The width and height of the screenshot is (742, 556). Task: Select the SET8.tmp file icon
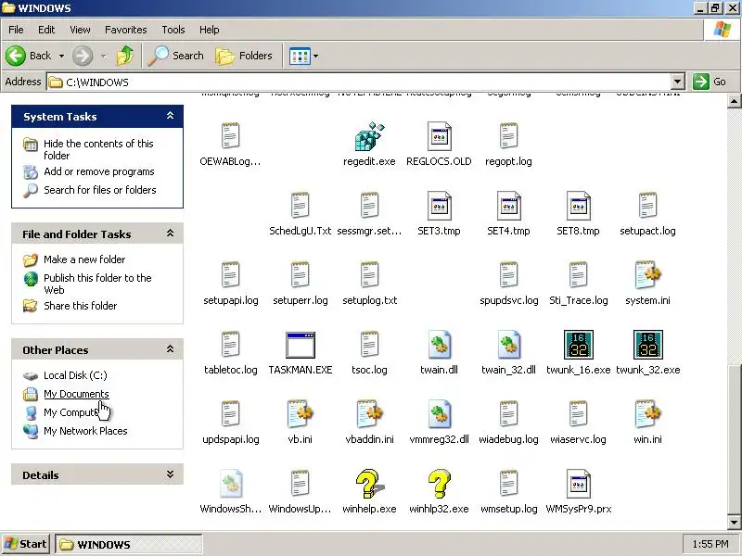(578, 206)
